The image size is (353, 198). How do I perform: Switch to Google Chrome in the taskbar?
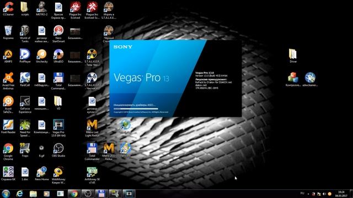74,194
